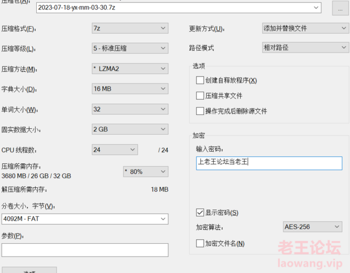Click the browse "..." button beside archive name
This screenshot has width=350, height=273.
pyautogui.click(x=340, y=8)
